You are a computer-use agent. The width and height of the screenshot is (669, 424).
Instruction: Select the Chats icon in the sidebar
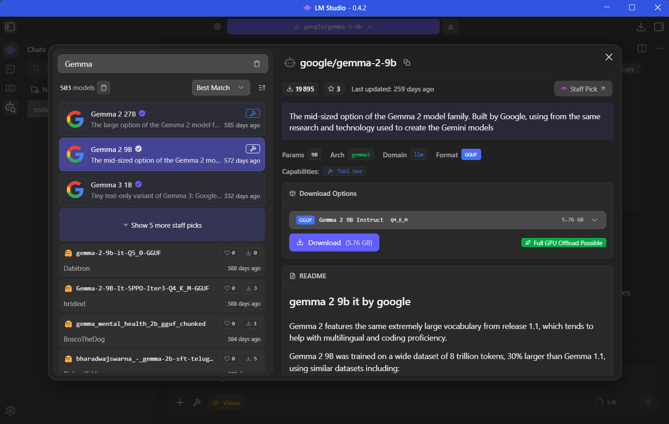[x=10, y=50]
